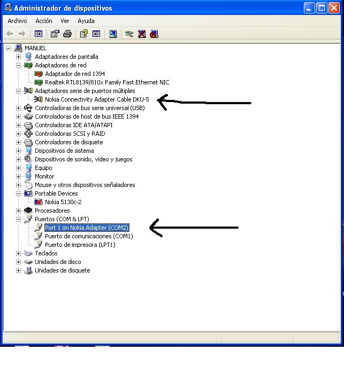Select the Nokia 5130c-2 entry
The width and height of the screenshot is (344, 366).
(63, 202)
